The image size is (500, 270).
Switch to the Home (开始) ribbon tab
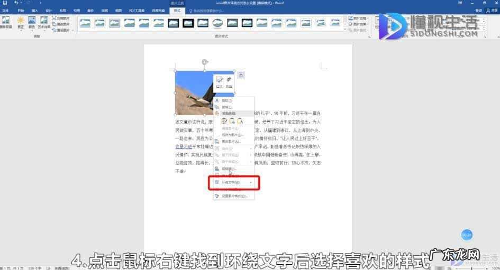[21, 11]
